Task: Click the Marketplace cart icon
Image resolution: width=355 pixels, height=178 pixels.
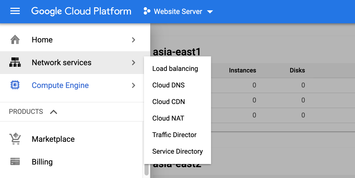Action: 15,139
